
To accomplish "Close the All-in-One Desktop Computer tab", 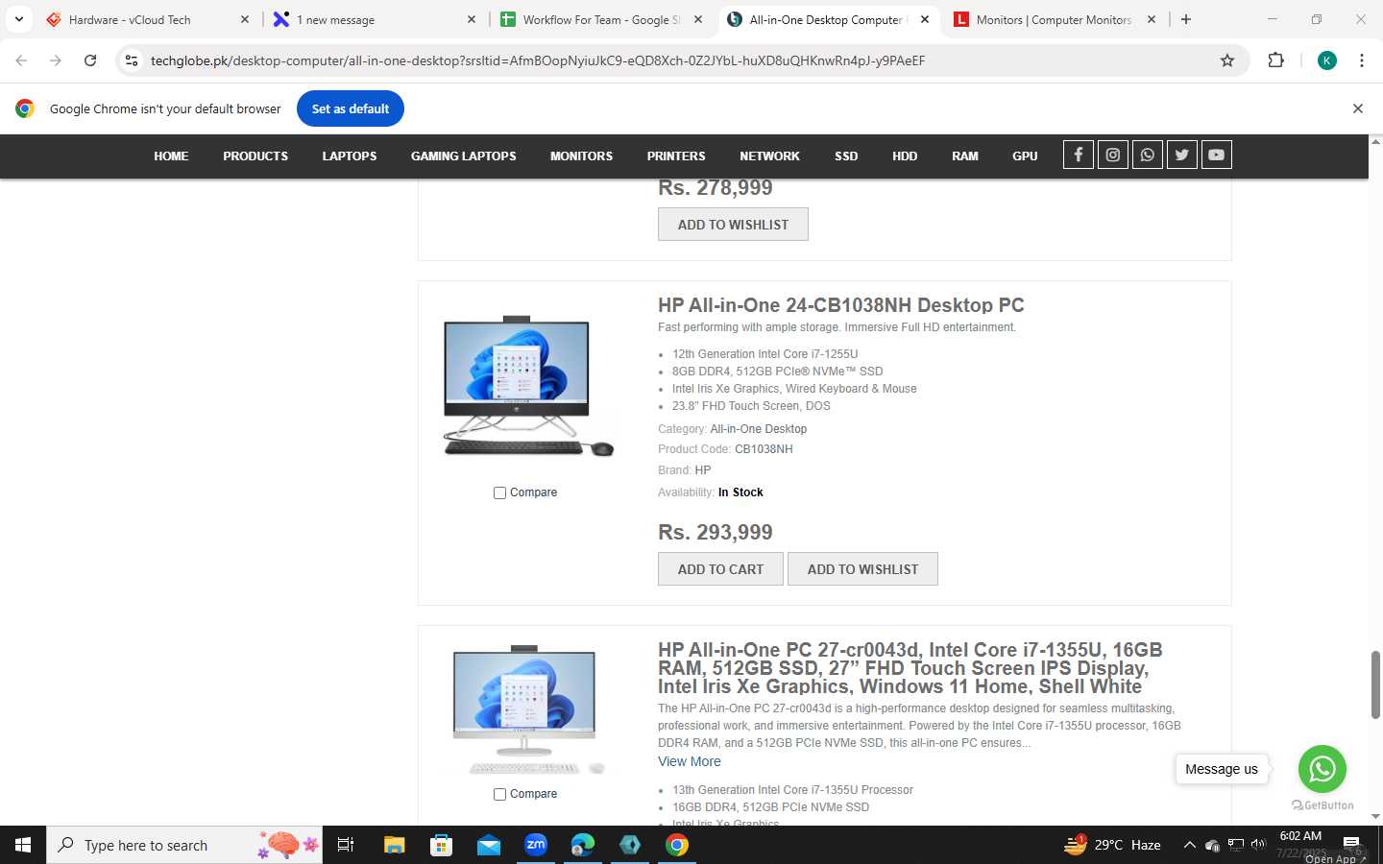I will [925, 19].
